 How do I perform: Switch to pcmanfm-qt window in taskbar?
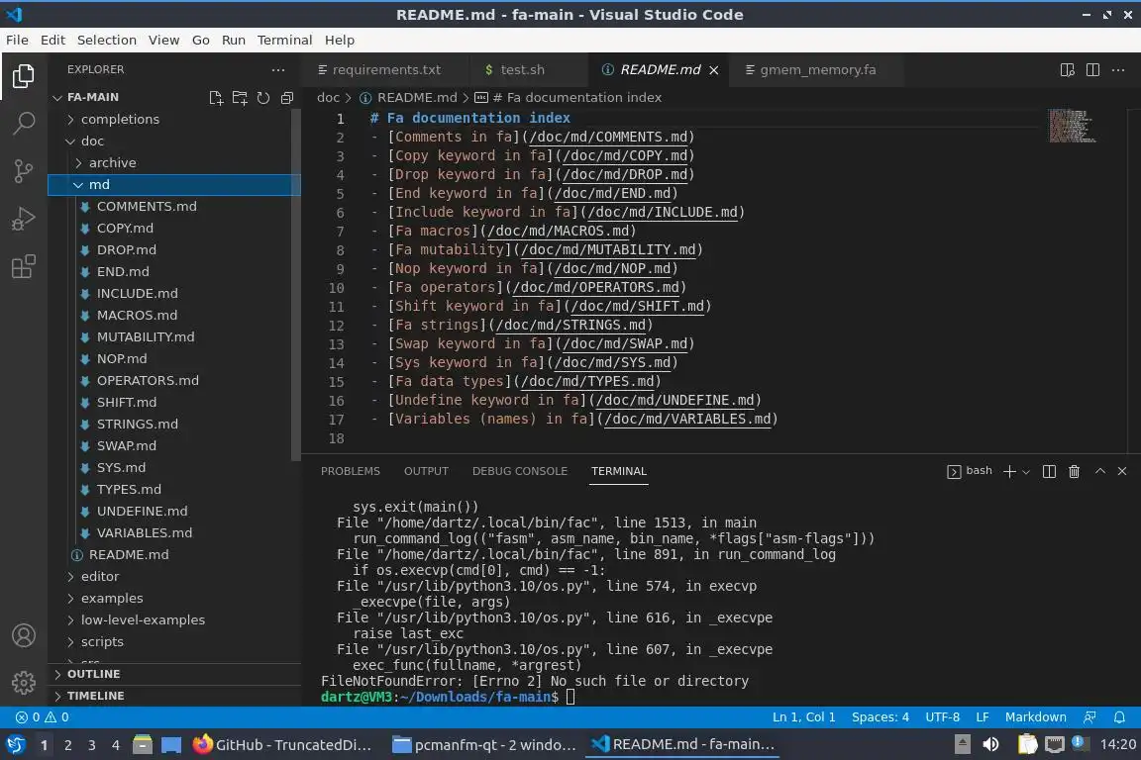484,745
